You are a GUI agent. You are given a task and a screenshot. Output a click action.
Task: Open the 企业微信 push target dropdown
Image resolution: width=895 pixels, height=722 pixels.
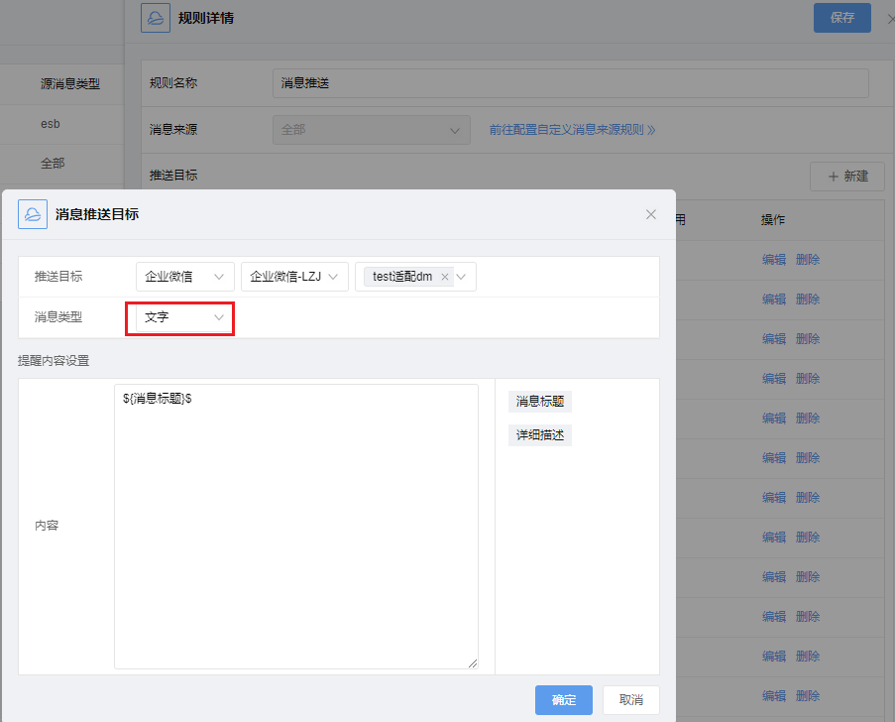point(185,277)
